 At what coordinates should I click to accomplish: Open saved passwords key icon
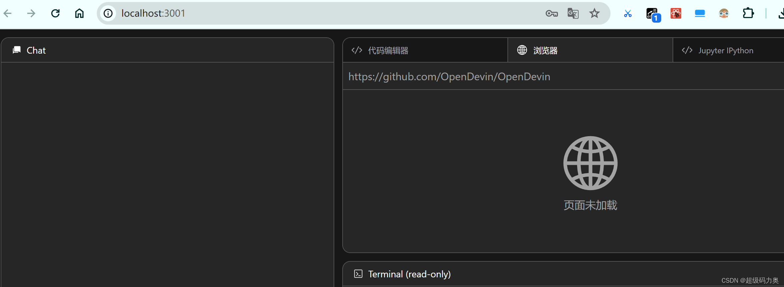click(x=551, y=13)
